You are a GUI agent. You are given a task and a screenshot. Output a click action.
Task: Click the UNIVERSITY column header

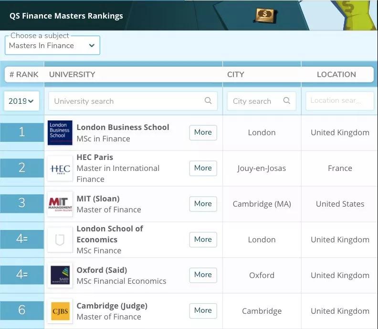pos(72,75)
